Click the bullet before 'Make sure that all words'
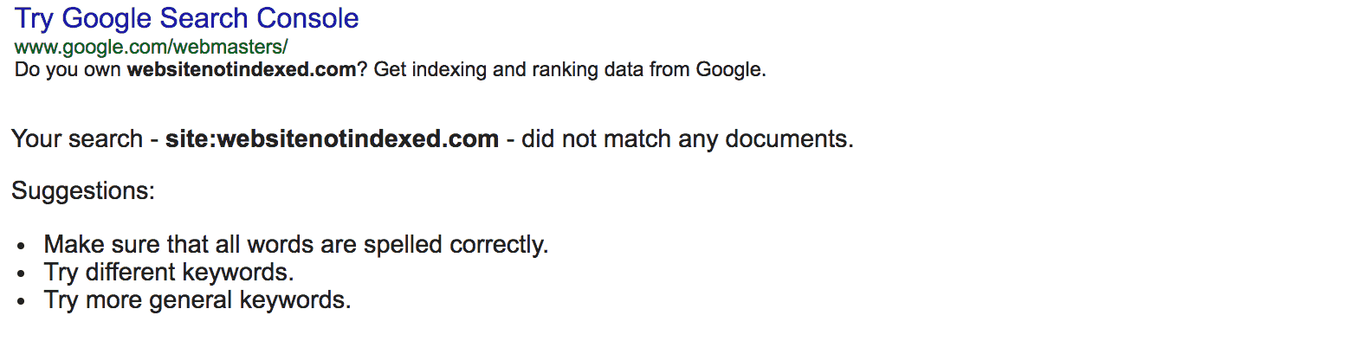The image size is (1358, 341). (x=22, y=247)
